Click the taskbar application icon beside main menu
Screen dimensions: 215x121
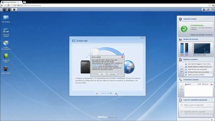pyautogui.click(x=14, y=9)
